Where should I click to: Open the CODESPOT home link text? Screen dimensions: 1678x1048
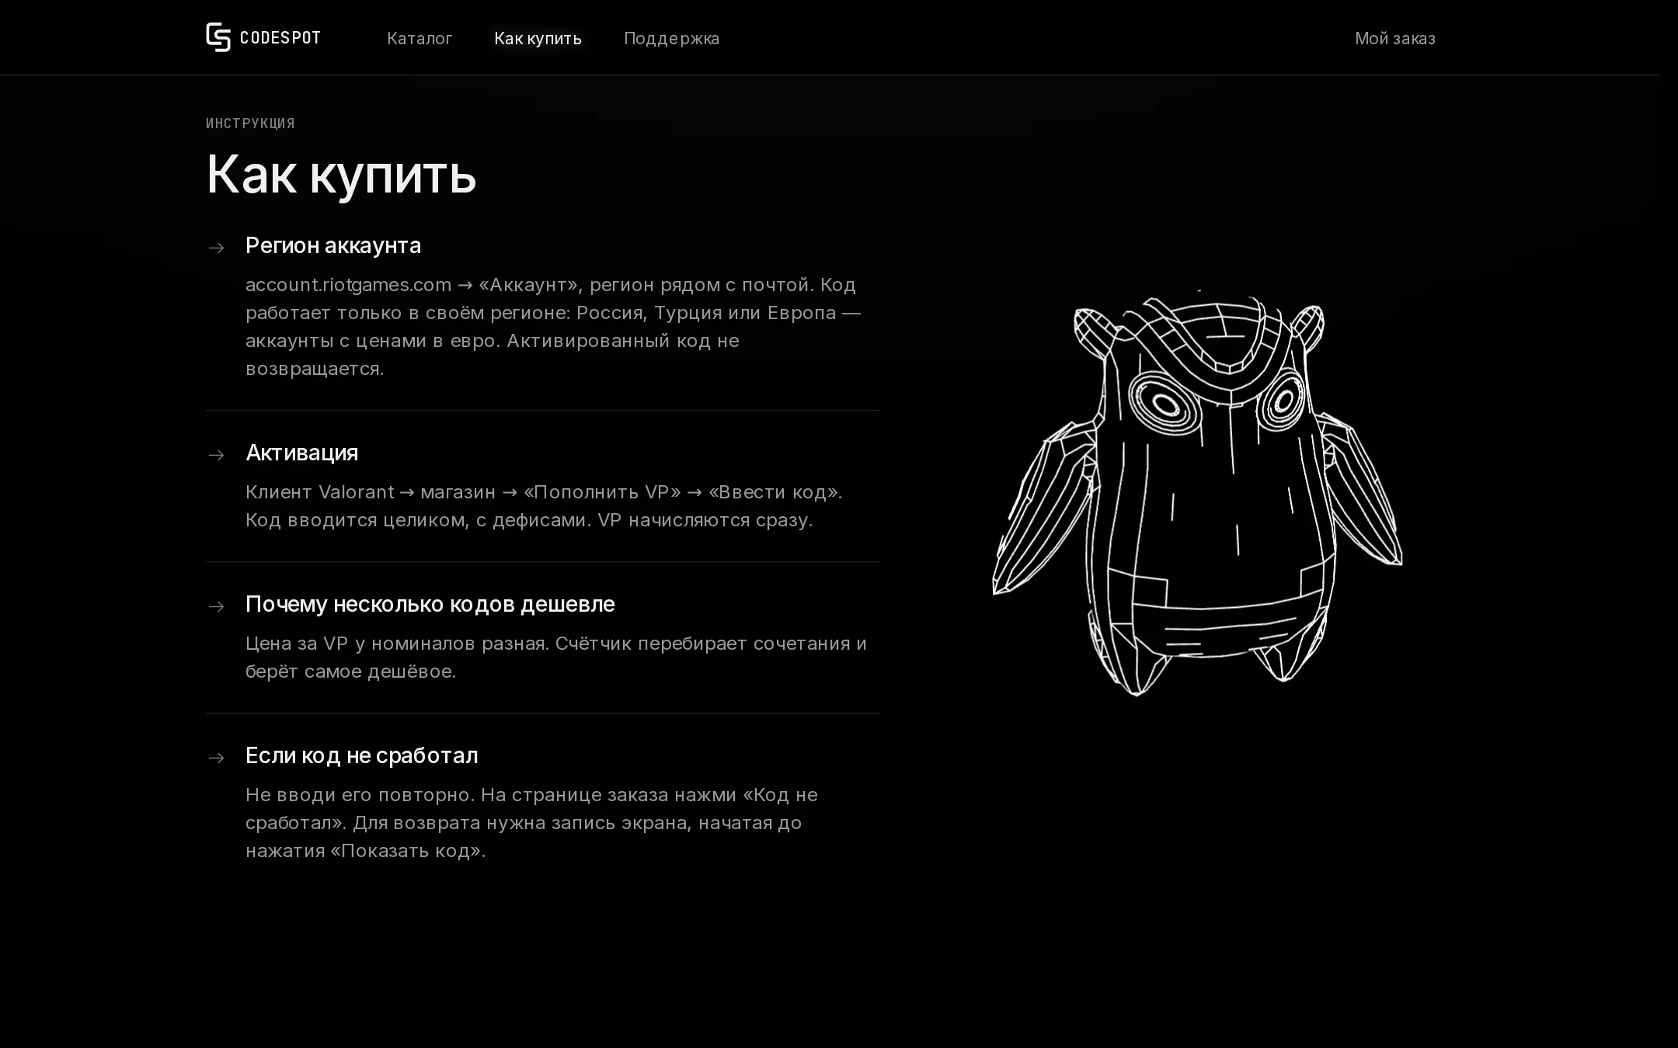tap(280, 38)
